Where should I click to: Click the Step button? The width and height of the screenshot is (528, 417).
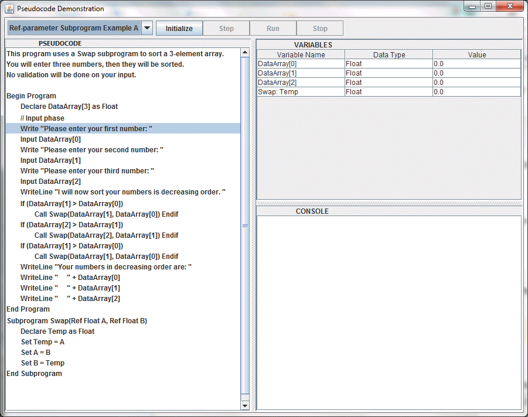(226, 29)
